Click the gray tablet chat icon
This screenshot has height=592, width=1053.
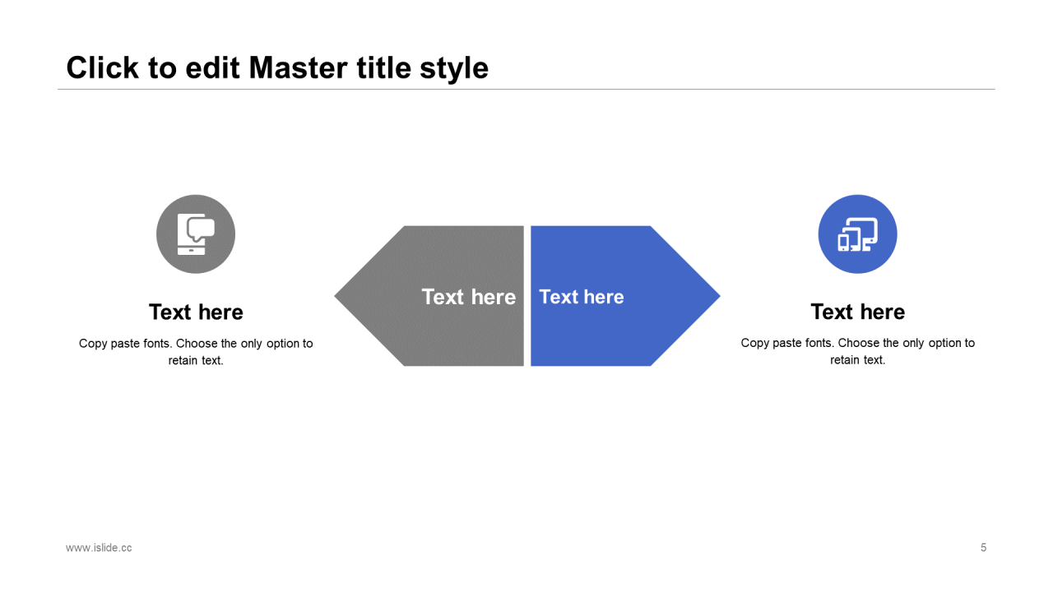(x=196, y=234)
